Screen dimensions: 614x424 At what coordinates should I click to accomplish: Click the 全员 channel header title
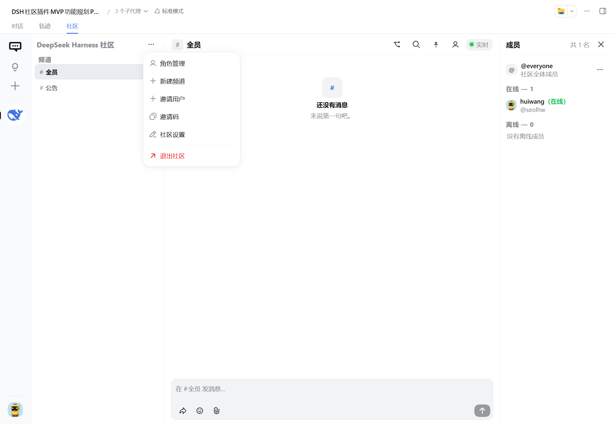(x=194, y=45)
